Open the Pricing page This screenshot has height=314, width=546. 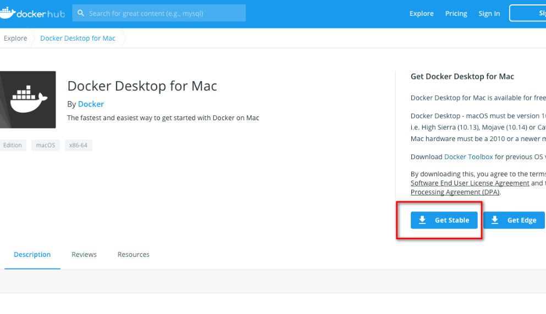(x=456, y=14)
